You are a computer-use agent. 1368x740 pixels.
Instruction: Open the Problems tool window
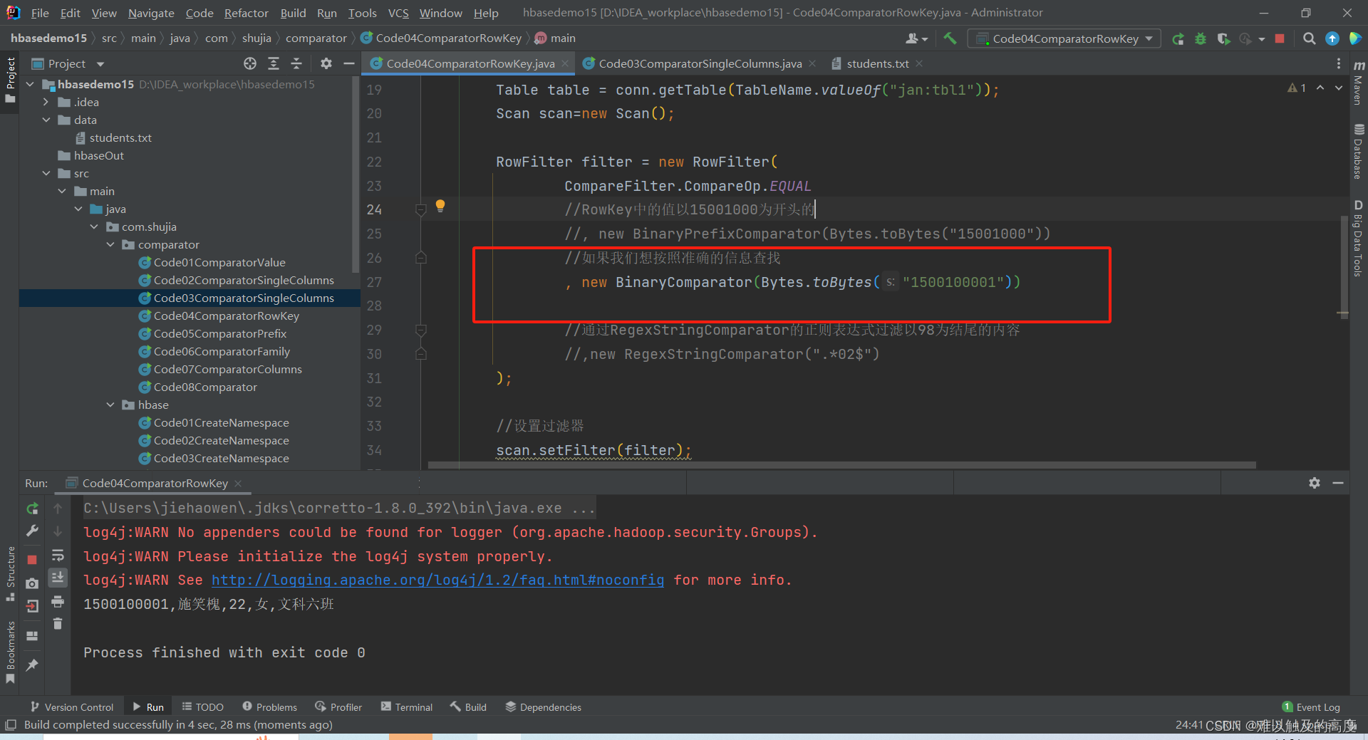point(269,707)
